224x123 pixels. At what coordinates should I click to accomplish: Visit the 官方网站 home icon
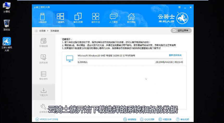[131, 18]
